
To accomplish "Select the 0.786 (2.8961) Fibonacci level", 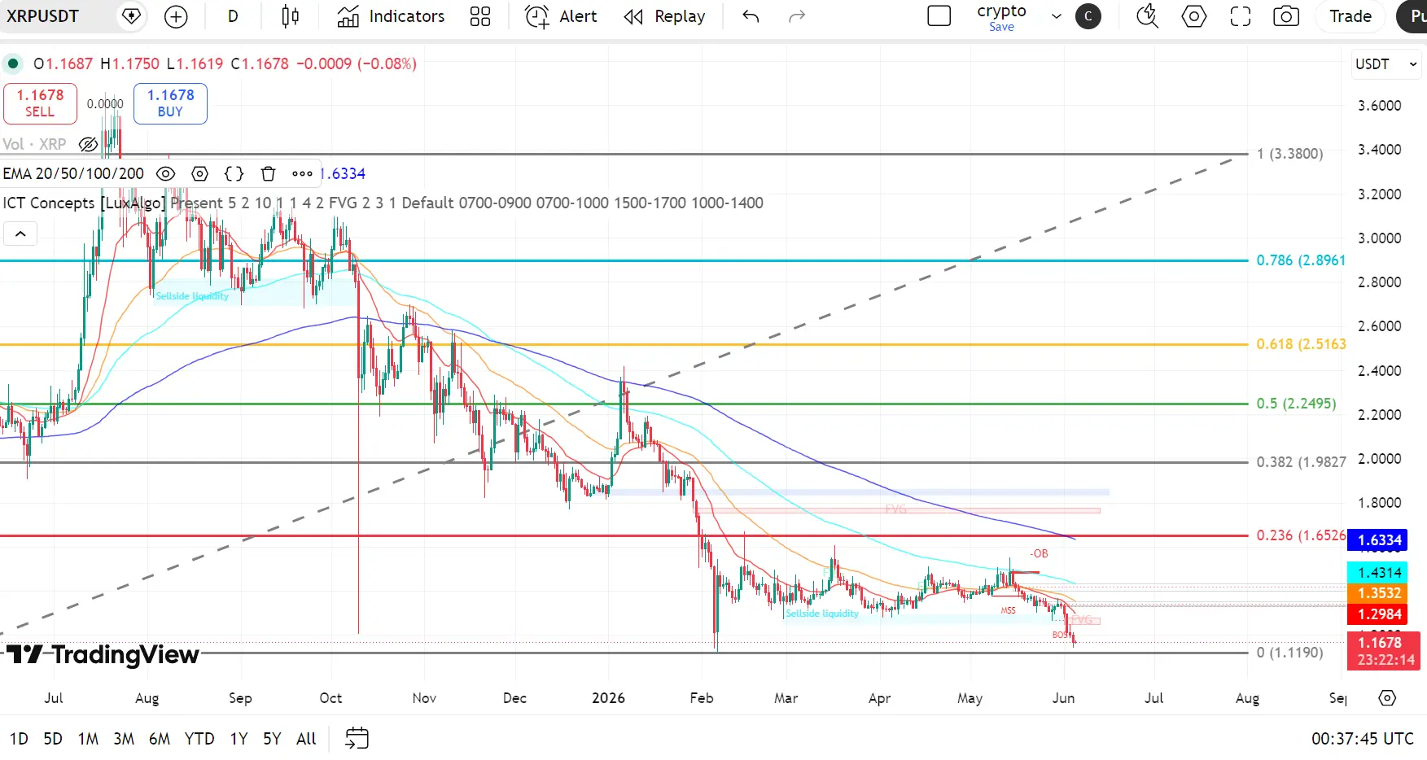I will tap(1301, 260).
